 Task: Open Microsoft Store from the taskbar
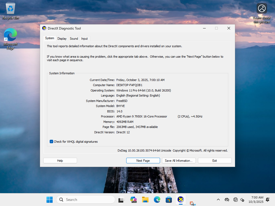pyautogui.click(x=169, y=200)
